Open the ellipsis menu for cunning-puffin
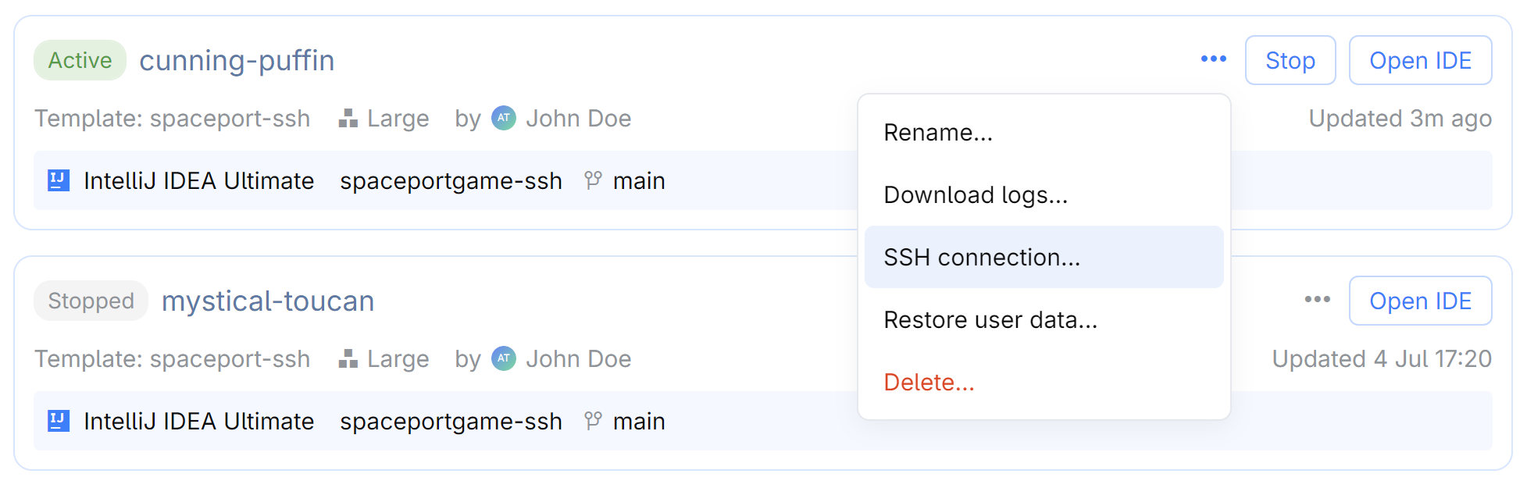 click(1213, 59)
